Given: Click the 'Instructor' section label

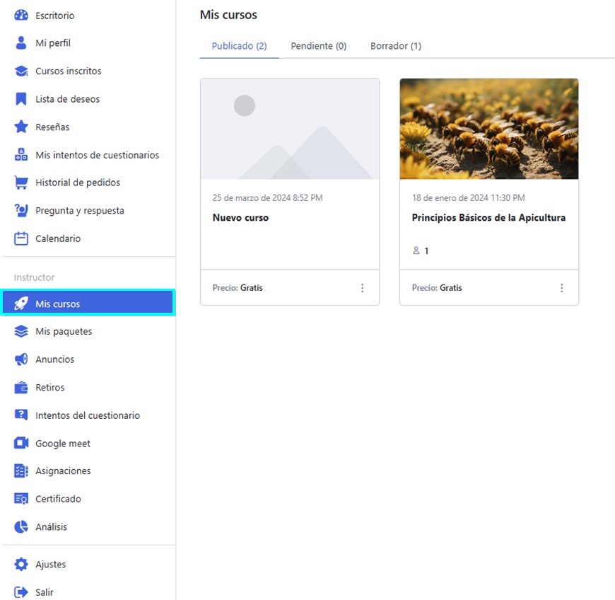Looking at the screenshot, I should (34, 277).
